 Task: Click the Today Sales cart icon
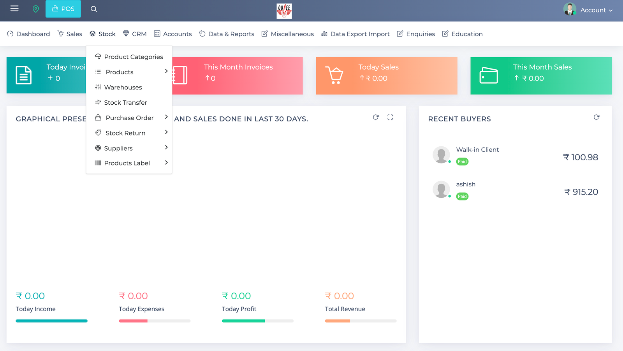point(334,75)
